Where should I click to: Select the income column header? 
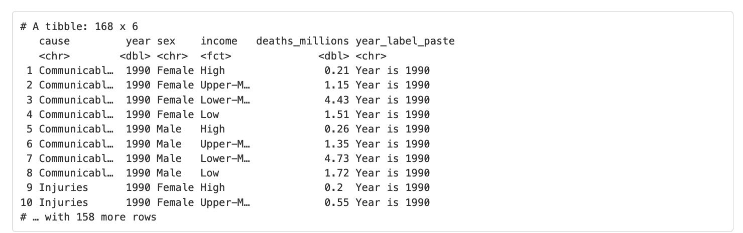216,41
